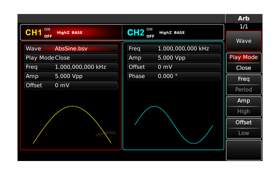
Task: Click CH2 HighZ load label
Action: tap(166, 33)
